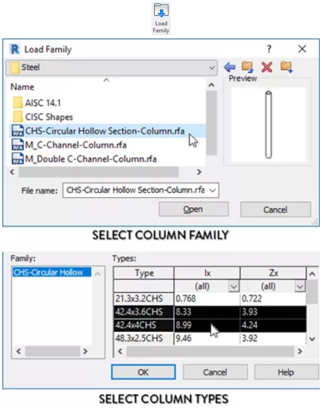Select the 21.3x3.2CHS type row
Image resolution: width=325 pixels, height=408 pixels.
[x=210, y=299]
